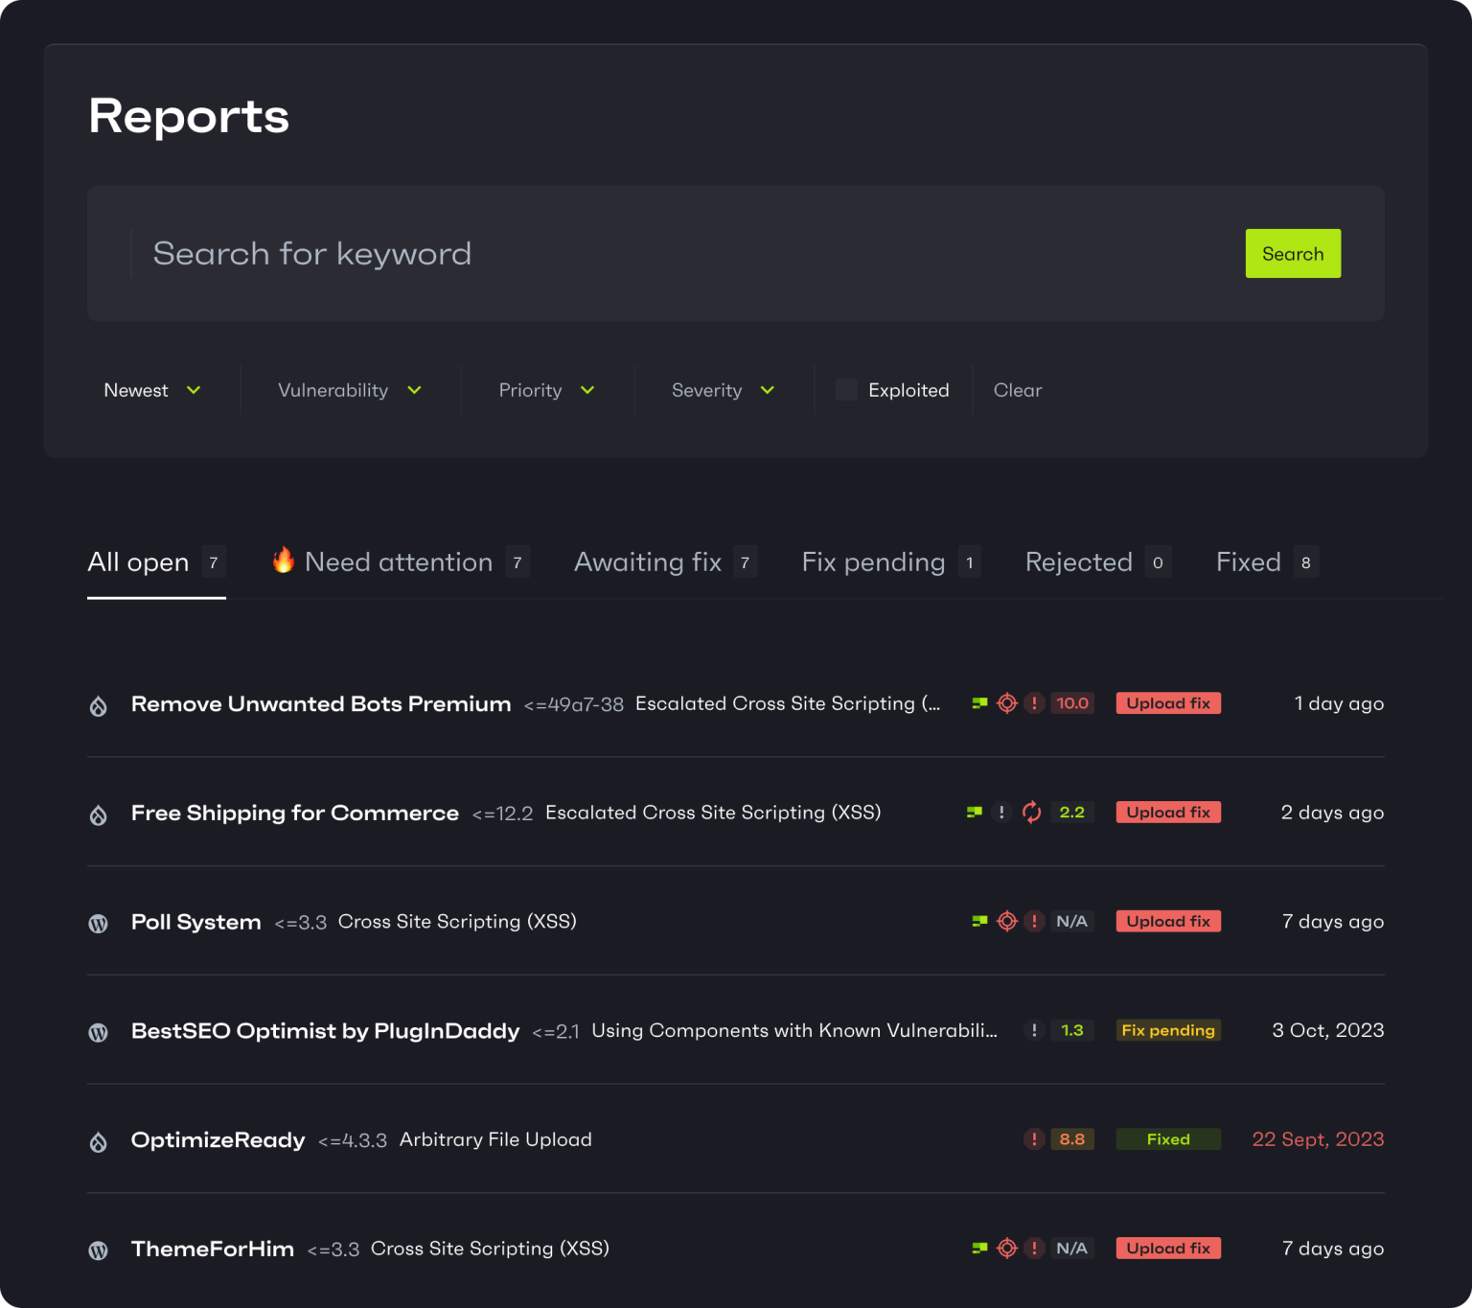Click the 10.0 severity score badge
Viewport: 1472px width, 1308px height.
(1072, 702)
